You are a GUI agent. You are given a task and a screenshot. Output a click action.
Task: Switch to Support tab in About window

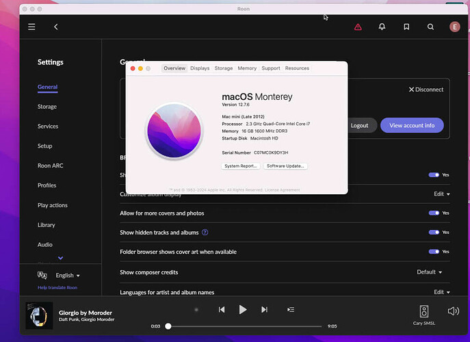271,68
